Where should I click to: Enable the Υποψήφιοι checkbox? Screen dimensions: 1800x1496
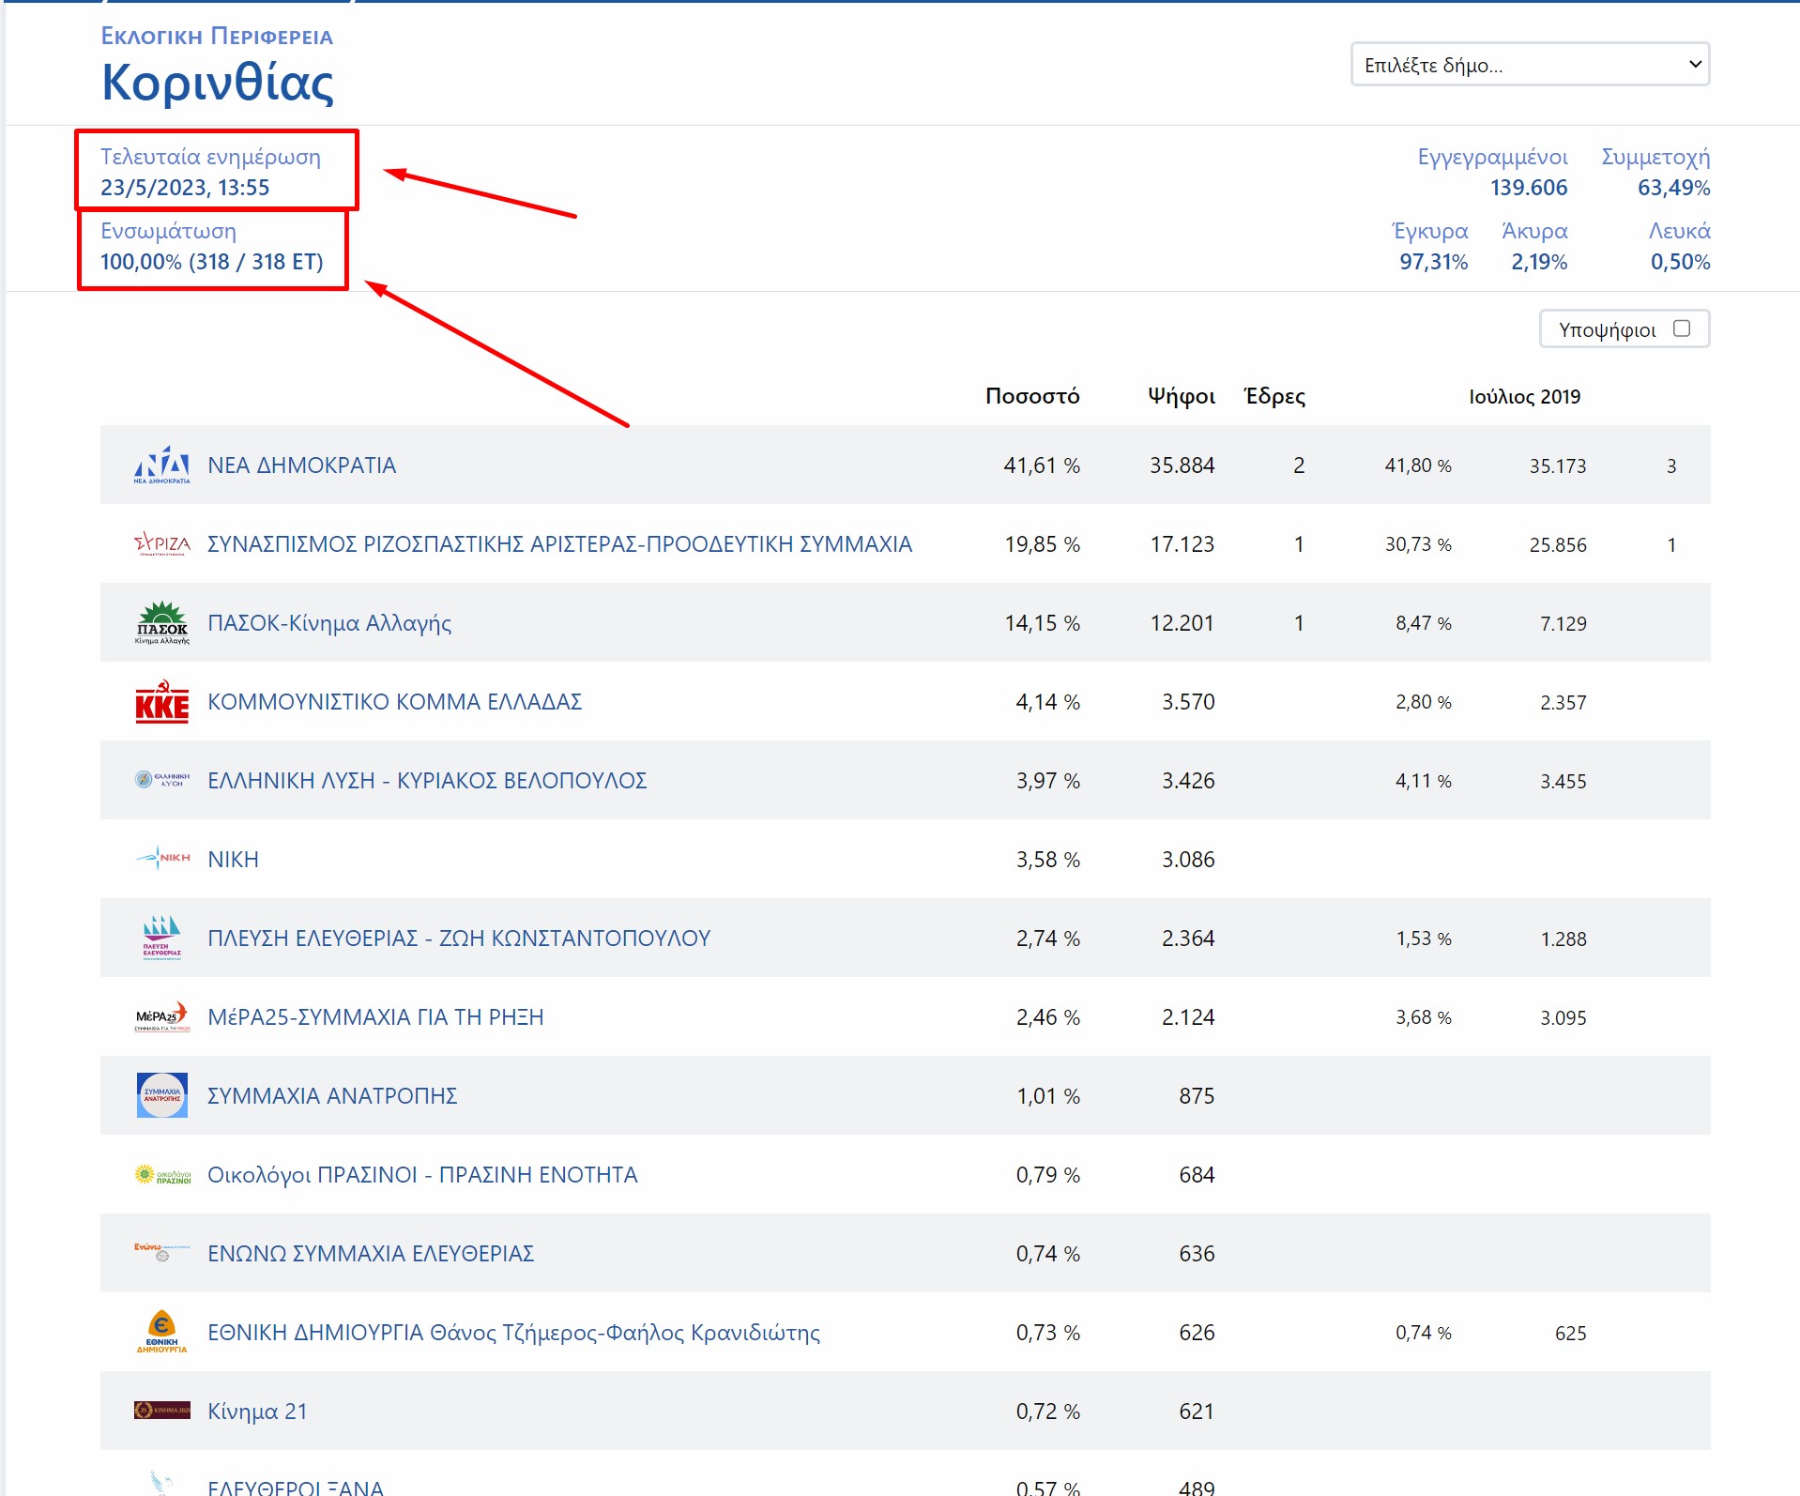point(1681,328)
